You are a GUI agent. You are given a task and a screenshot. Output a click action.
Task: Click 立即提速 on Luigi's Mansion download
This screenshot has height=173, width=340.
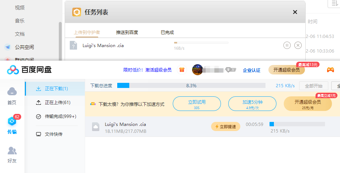pyautogui.click(x=226, y=127)
